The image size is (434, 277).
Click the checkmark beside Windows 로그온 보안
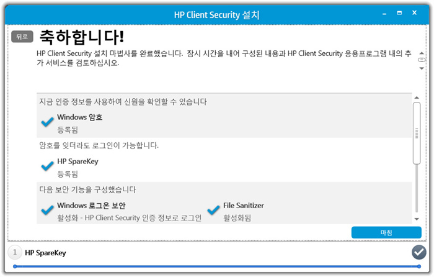click(x=47, y=210)
